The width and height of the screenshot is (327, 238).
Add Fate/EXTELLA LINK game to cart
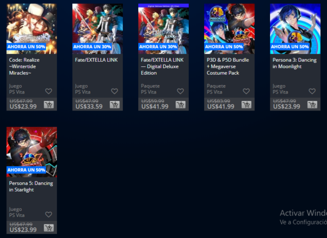(114, 105)
